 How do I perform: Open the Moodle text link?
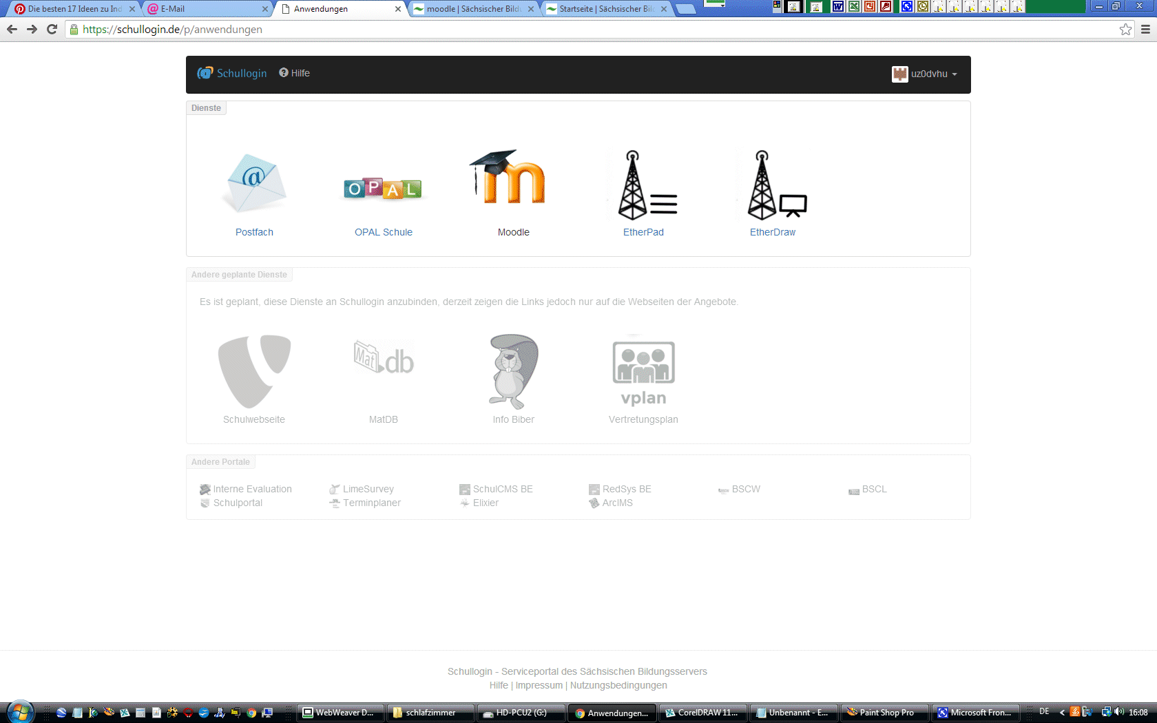pos(514,232)
